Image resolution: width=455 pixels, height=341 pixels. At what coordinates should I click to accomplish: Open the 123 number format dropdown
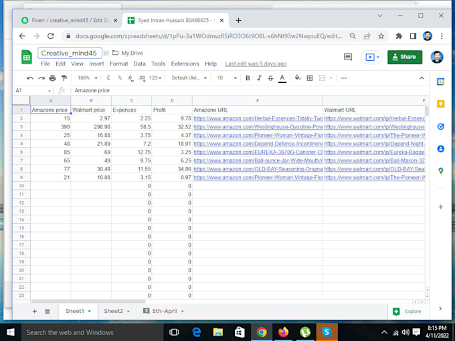pyautogui.click(x=155, y=78)
